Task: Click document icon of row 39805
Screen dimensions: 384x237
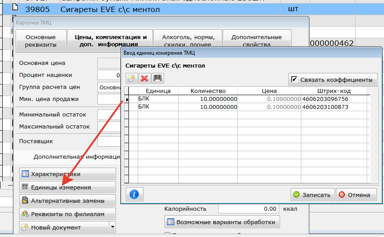Action: click(x=15, y=7)
